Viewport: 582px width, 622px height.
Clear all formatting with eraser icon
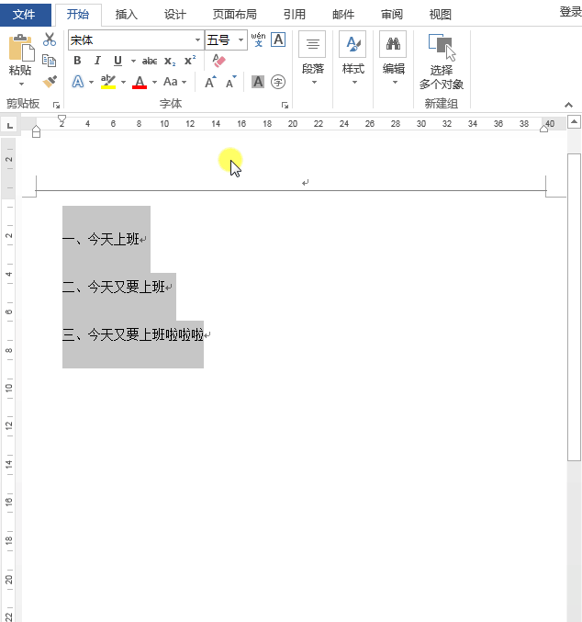point(218,61)
